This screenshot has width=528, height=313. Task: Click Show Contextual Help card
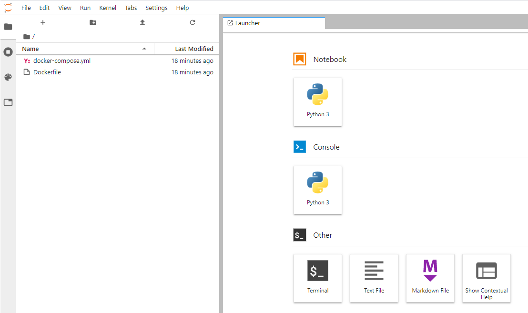486,278
